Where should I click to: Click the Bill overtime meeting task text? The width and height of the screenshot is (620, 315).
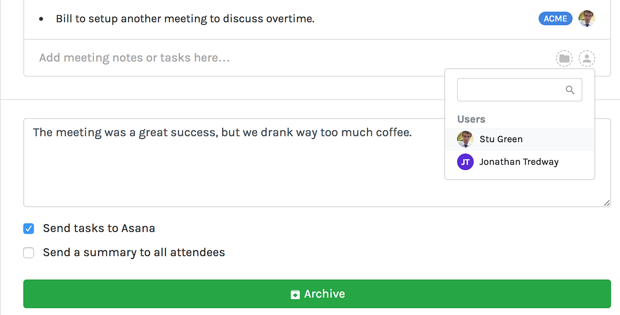(x=185, y=19)
